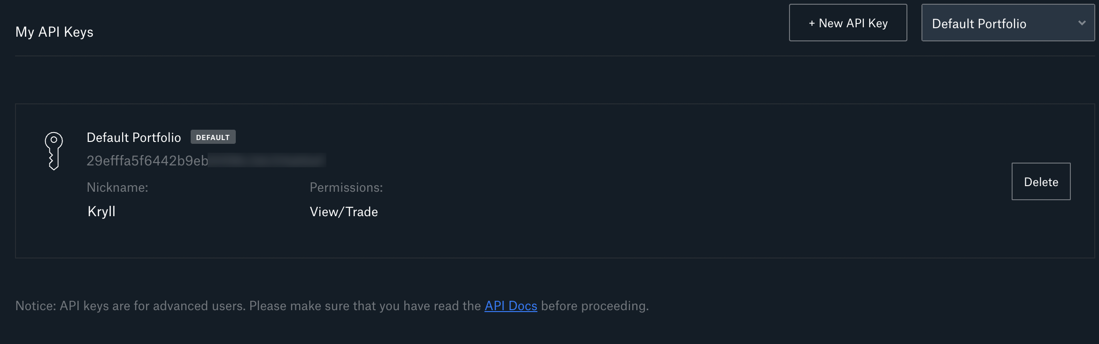Open the API Docs link
The width and height of the screenshot is (1099, 344).
(511, 306)
